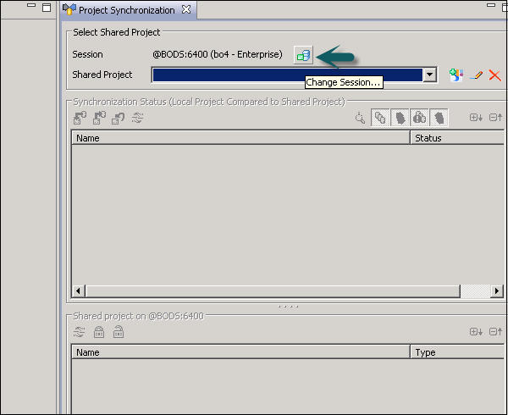Click first synchronization status toolbar icon

(80, 119)
